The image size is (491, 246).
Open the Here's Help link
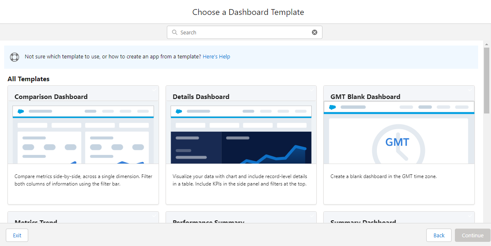click(216, 56)
